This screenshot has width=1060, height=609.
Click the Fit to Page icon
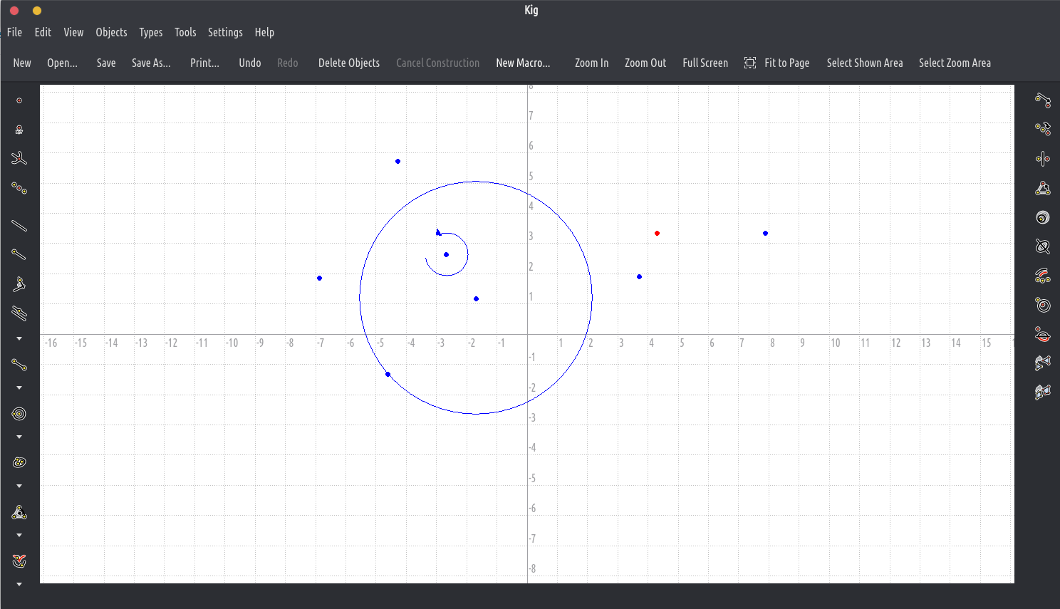(750, 63)
